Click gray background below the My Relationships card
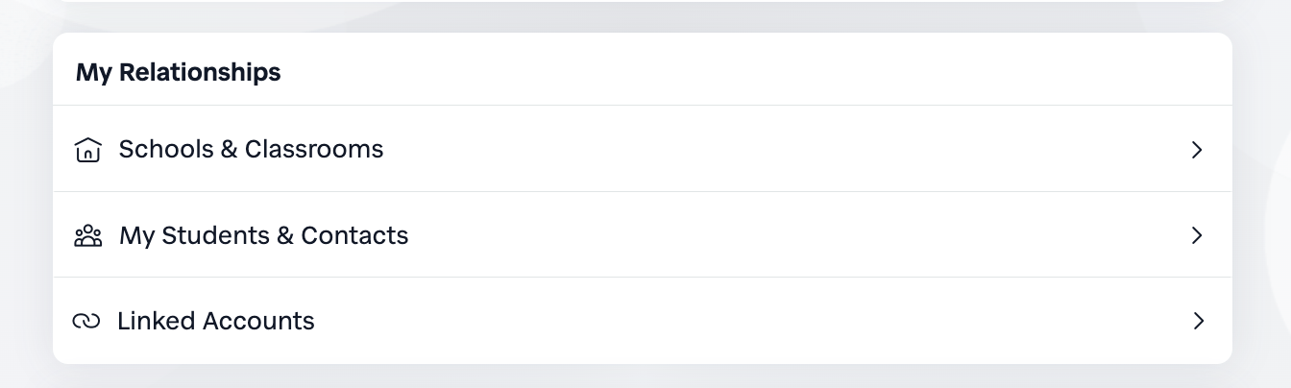The image size is (1291, 388). 642,376
